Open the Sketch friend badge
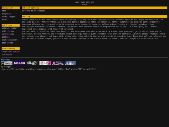 click(x=7, y=63)
